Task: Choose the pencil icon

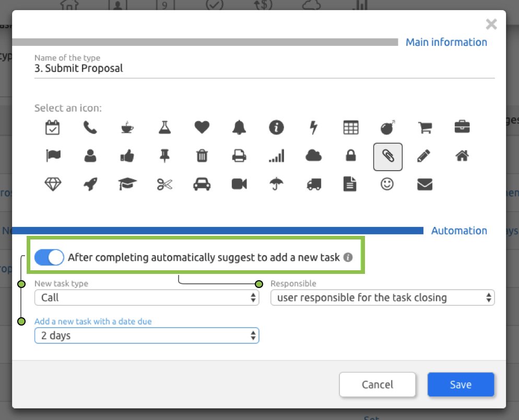Action: pos(423,156)
